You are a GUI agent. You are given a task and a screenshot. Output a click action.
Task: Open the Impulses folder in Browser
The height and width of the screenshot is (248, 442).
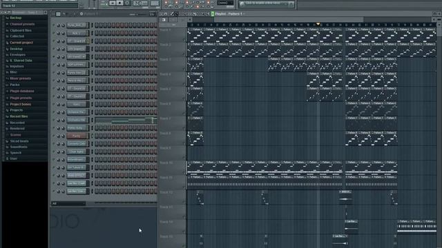pyautogui.click(x=17, y=66)
